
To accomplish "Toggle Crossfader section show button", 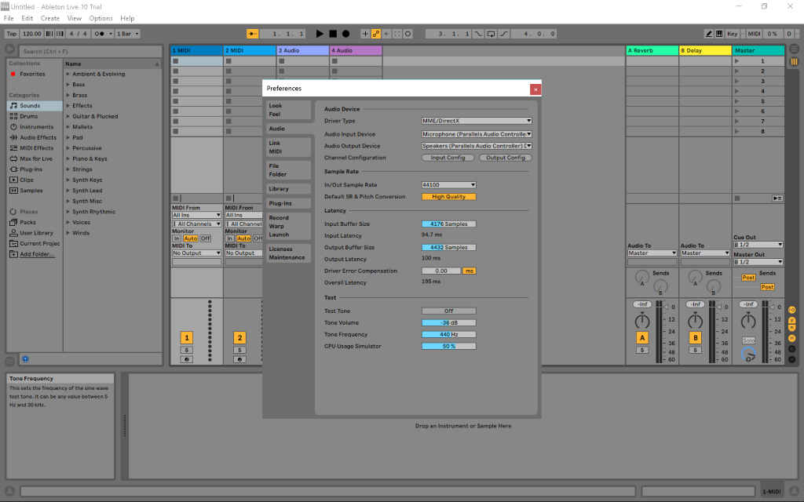I will click(x=791, y=359).
